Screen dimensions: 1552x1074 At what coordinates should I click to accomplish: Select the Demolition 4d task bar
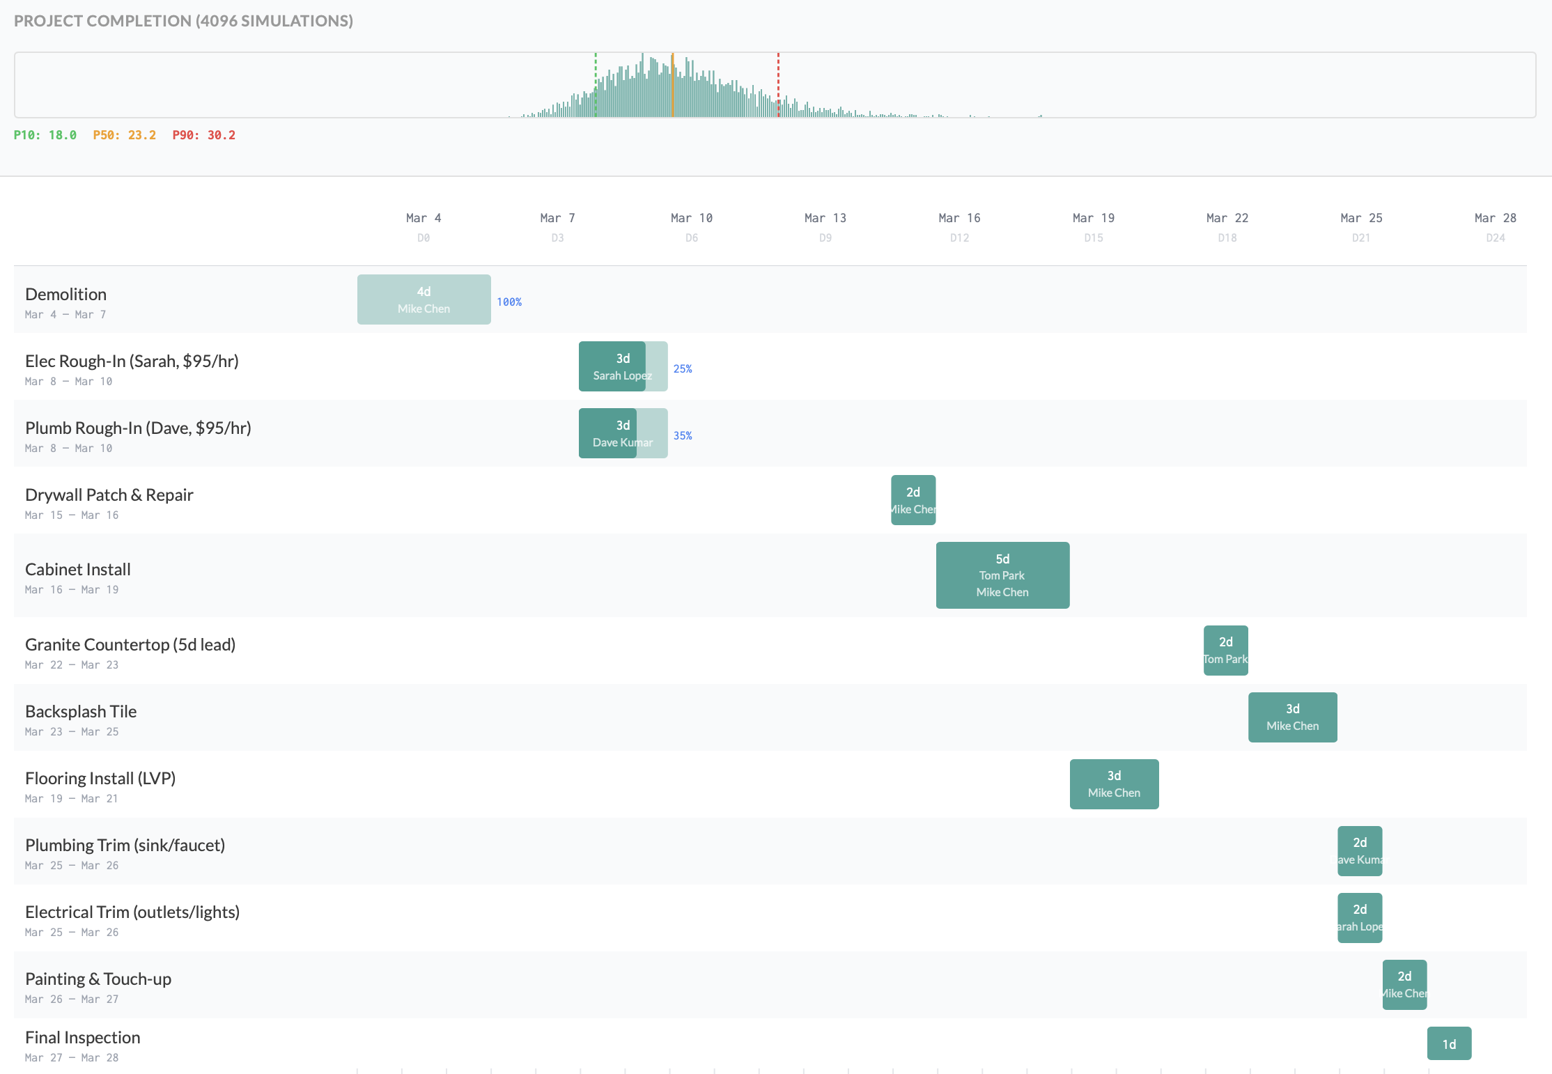point(424,299)
